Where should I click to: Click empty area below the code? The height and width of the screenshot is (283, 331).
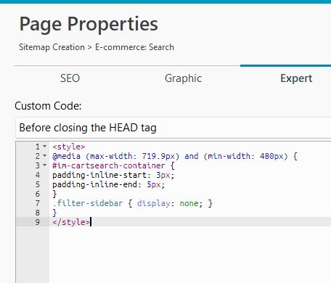tap(190, 255)
